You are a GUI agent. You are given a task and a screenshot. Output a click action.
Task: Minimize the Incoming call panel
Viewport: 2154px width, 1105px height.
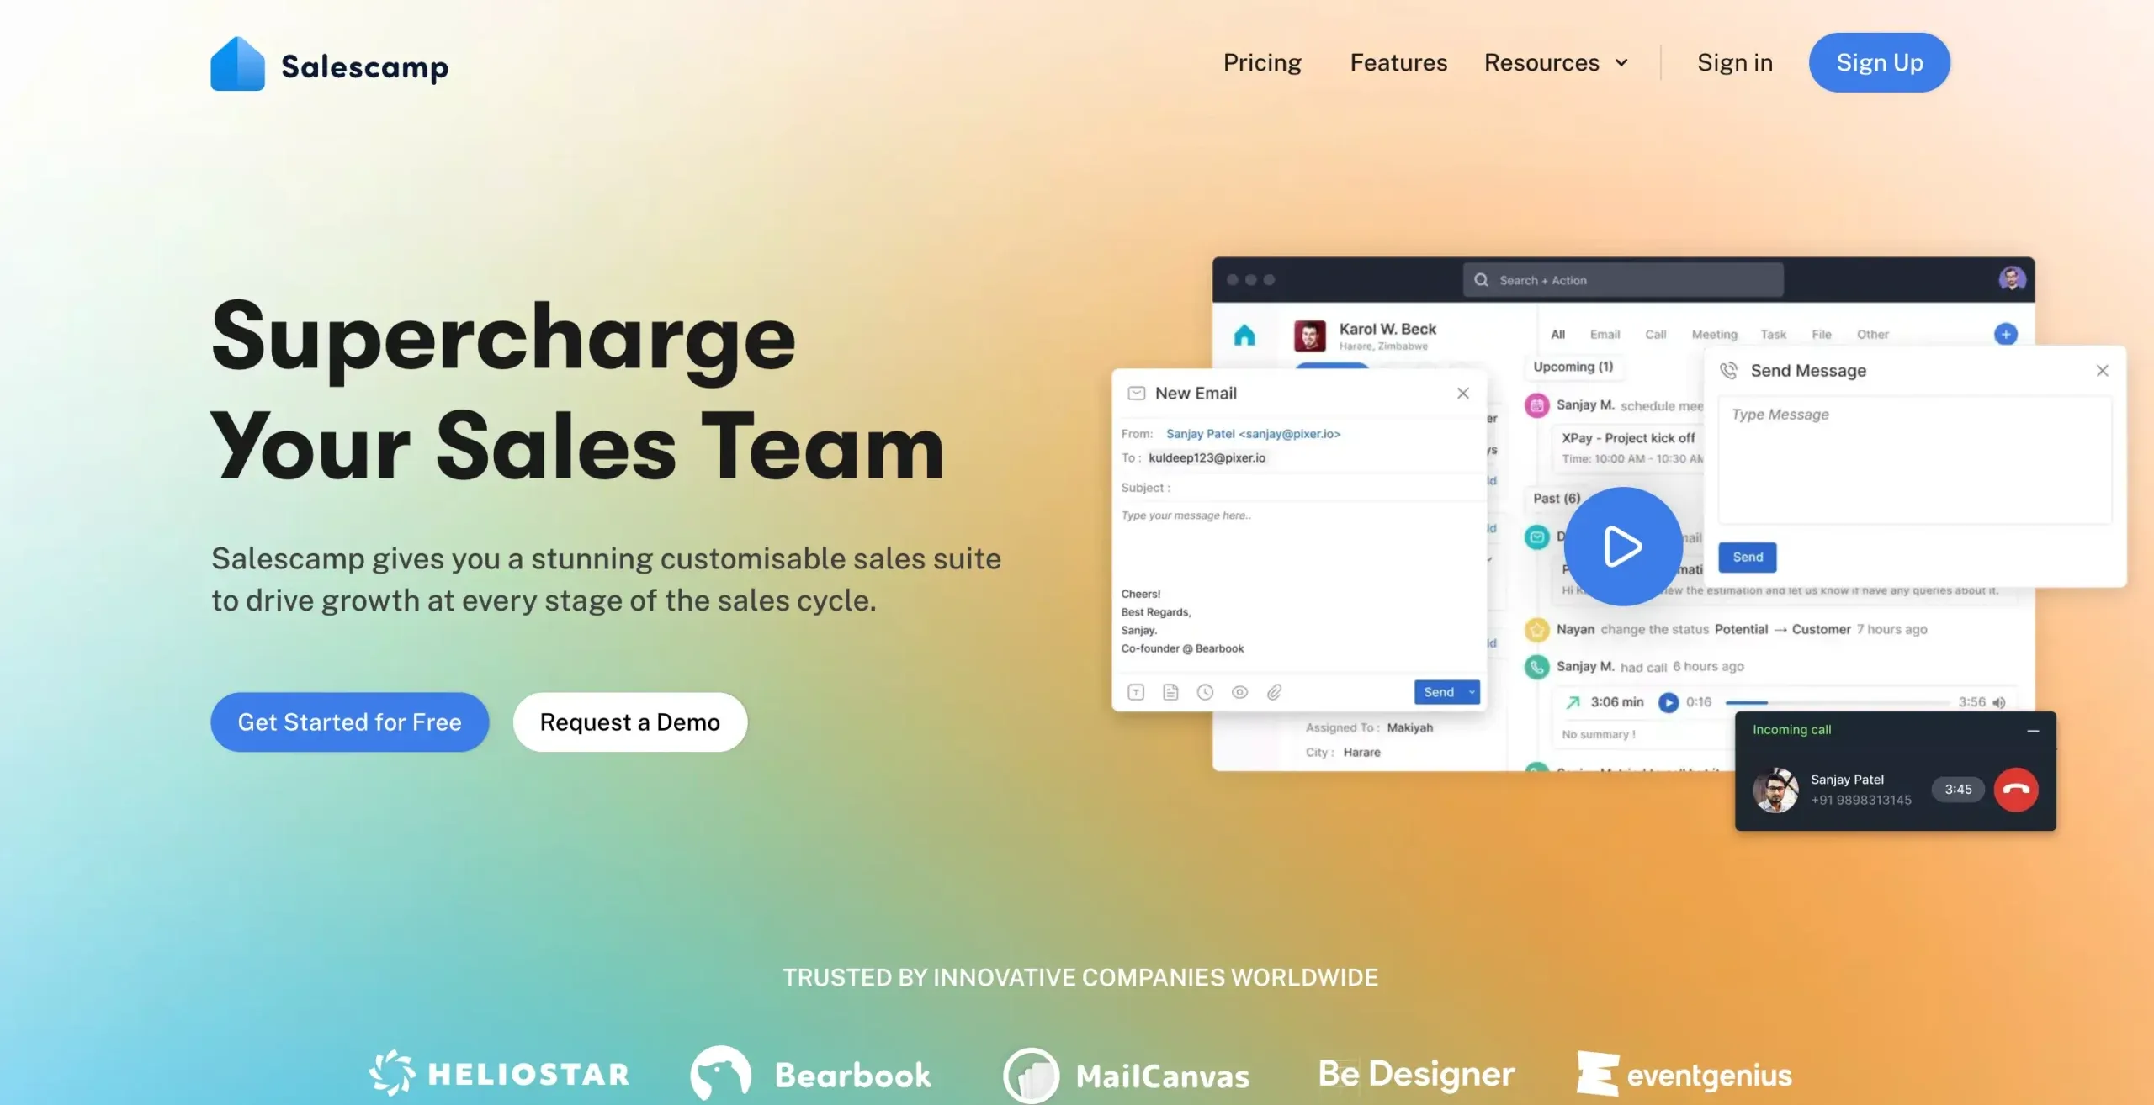tap(2033, 730)
